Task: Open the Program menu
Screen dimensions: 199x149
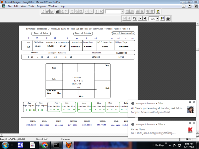Action: click(x=41, y=6)
